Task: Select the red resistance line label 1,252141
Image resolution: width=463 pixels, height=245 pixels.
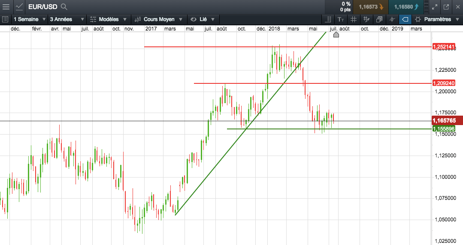Action: click(444, 47)
